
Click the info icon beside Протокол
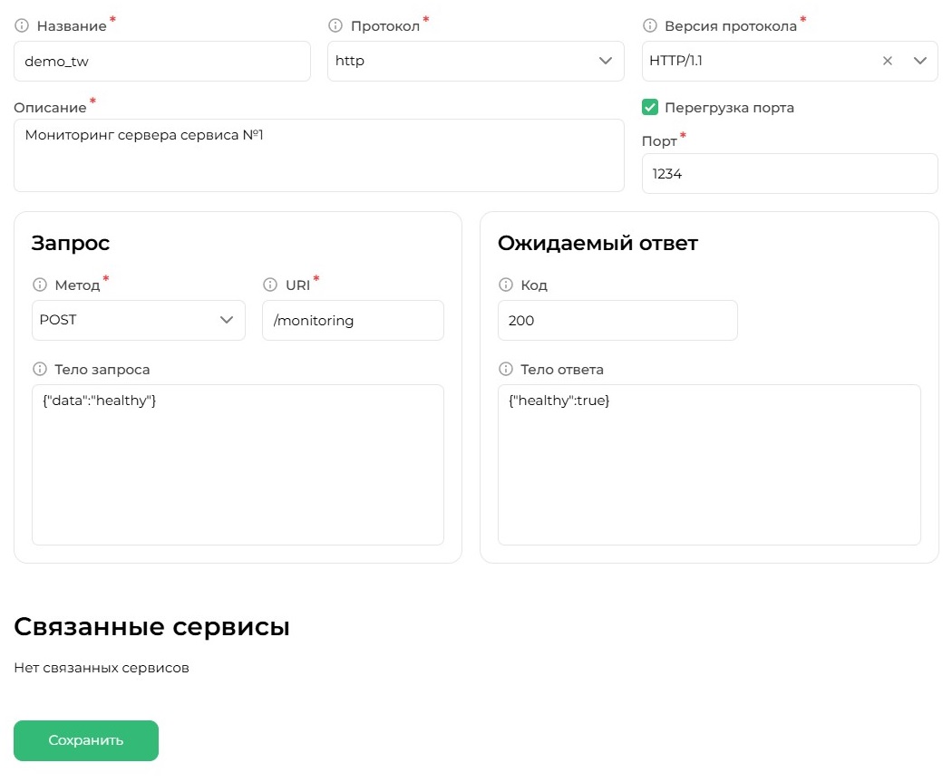pyautogui.click(x=335, y=25)
